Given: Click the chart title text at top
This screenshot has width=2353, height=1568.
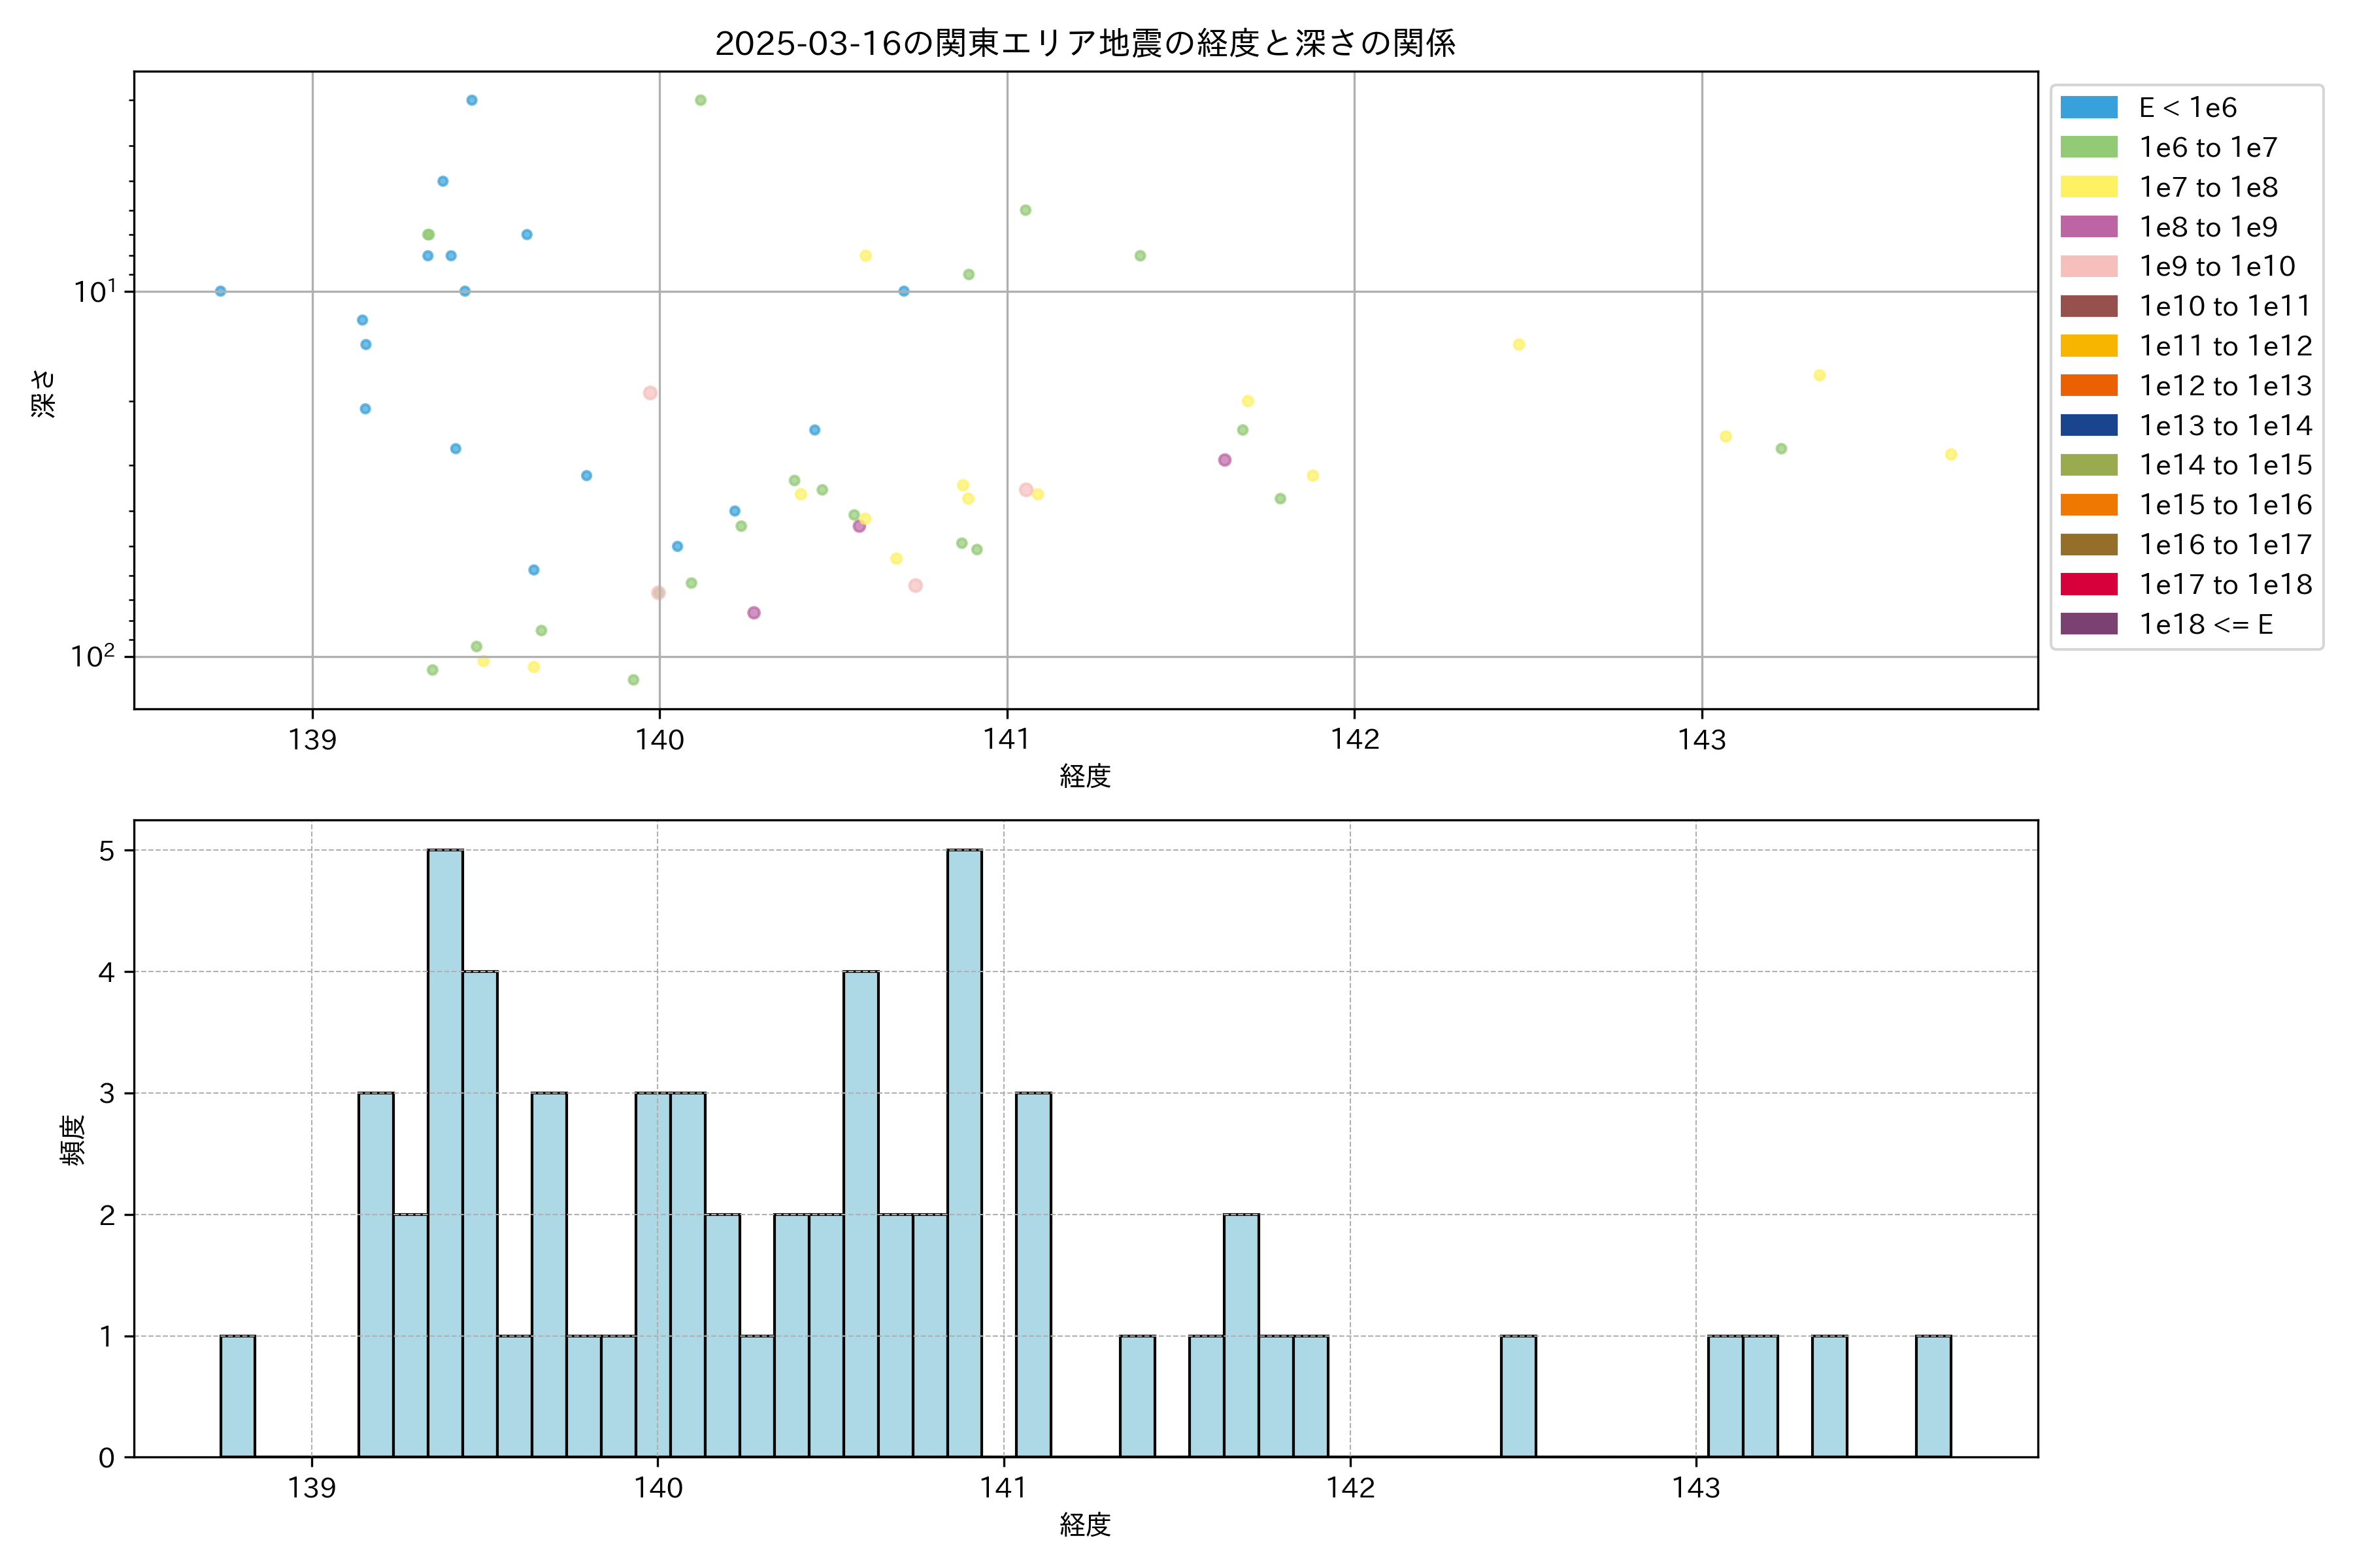Looking at the screenshot, I should (x=1084, y=43).
